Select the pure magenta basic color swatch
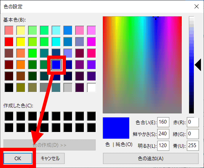 91,42
